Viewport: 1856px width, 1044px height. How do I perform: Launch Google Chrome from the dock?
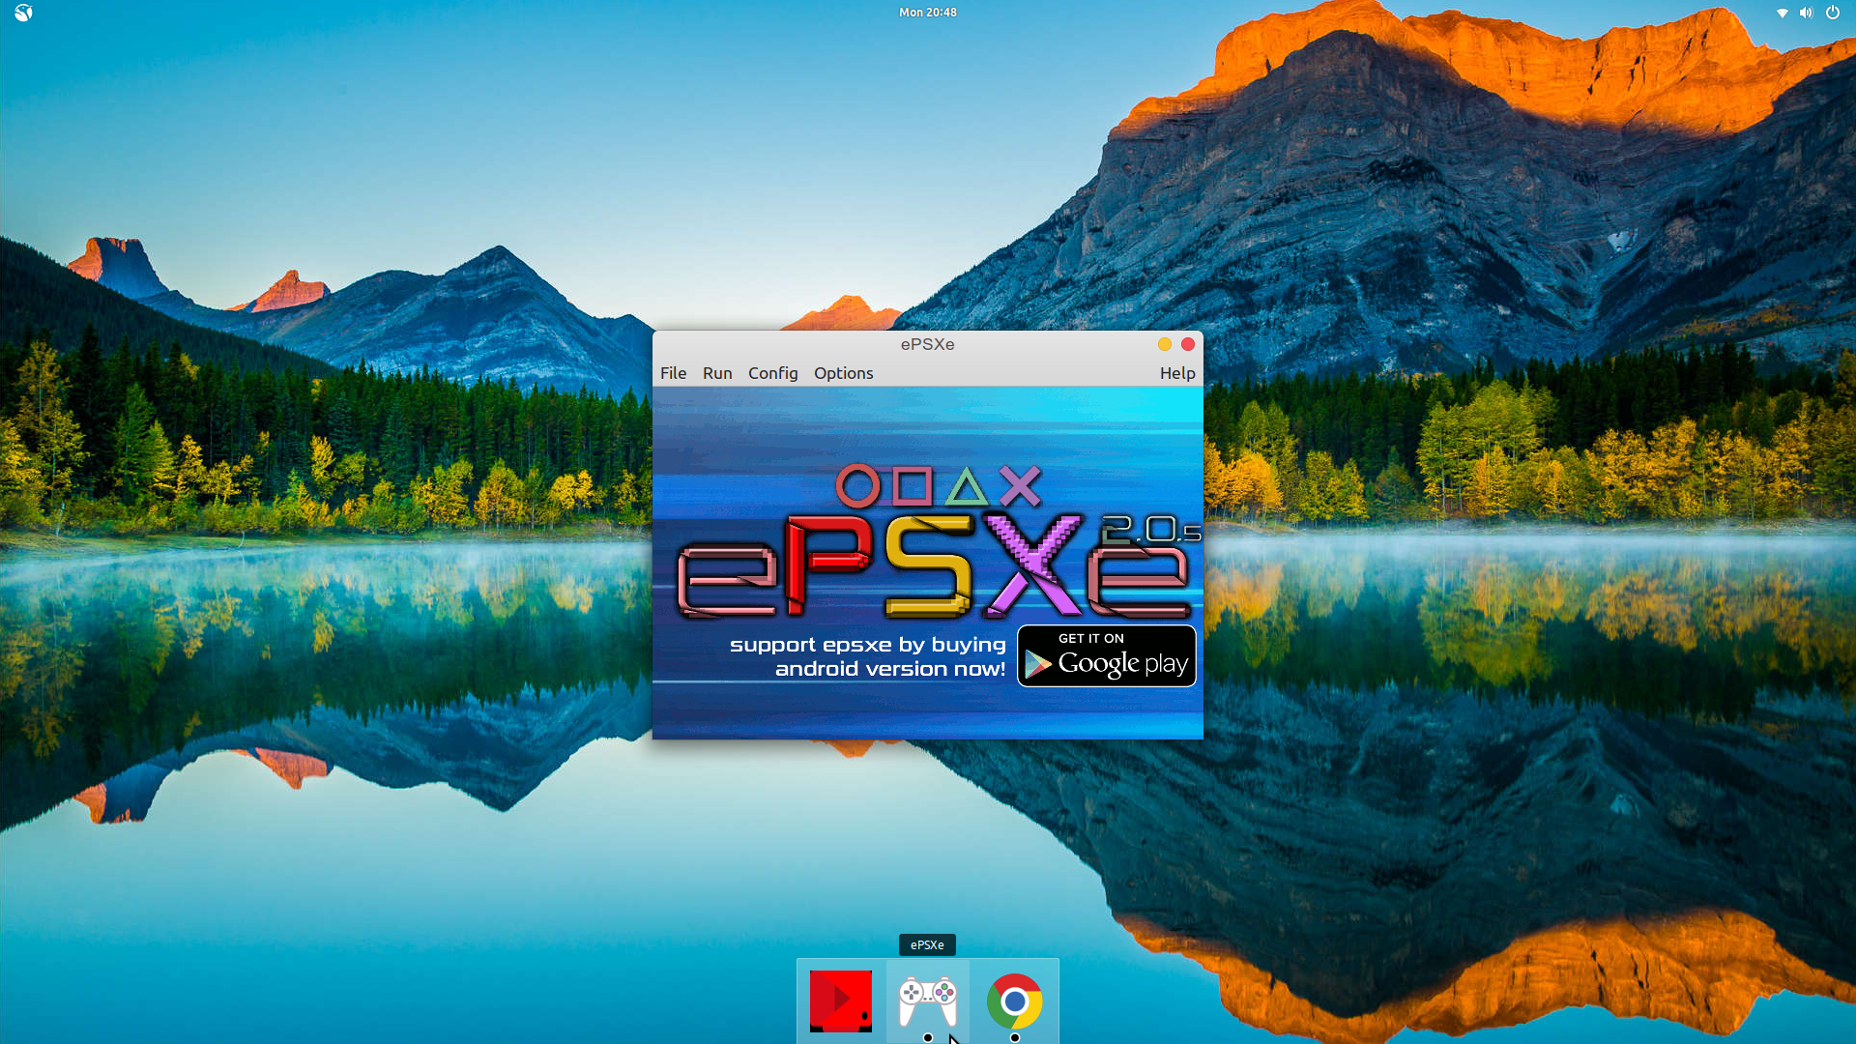(1014, 1001)
